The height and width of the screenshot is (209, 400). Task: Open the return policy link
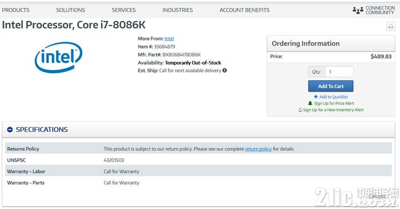pos(258,149)
